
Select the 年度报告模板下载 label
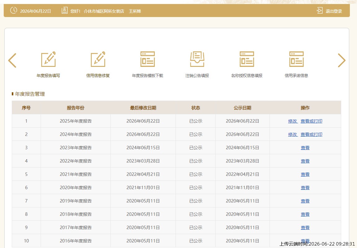click(x=148, y=76)
